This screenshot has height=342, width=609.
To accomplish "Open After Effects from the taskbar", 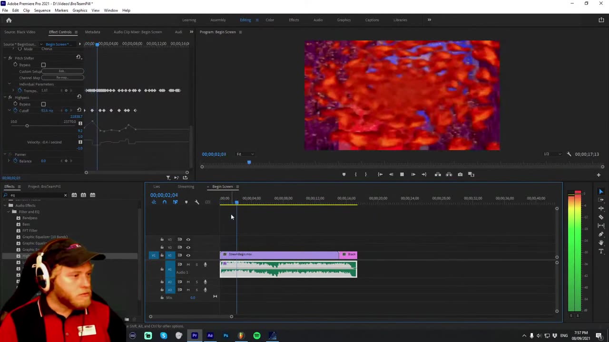I will tap(210, 336).
